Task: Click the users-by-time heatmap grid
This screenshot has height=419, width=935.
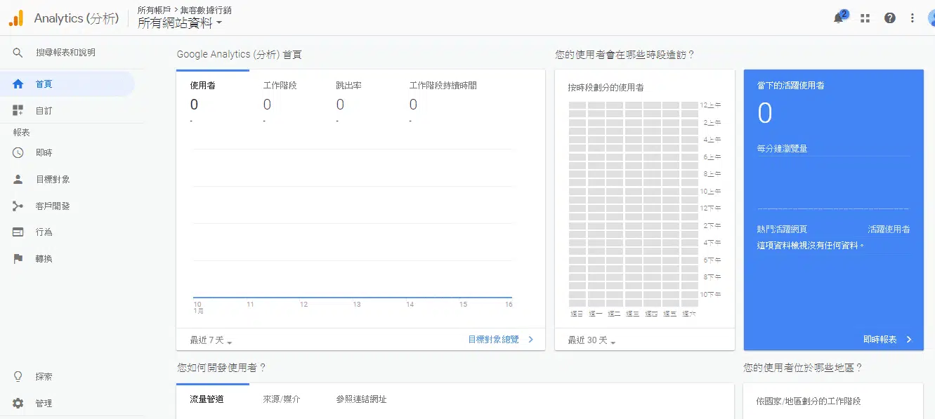Action: (633, 204)
